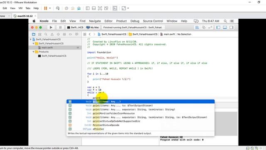Viewport: 266px width, 150px height.
Task: Open the VMware VM menu
Action: coord(20,8)
